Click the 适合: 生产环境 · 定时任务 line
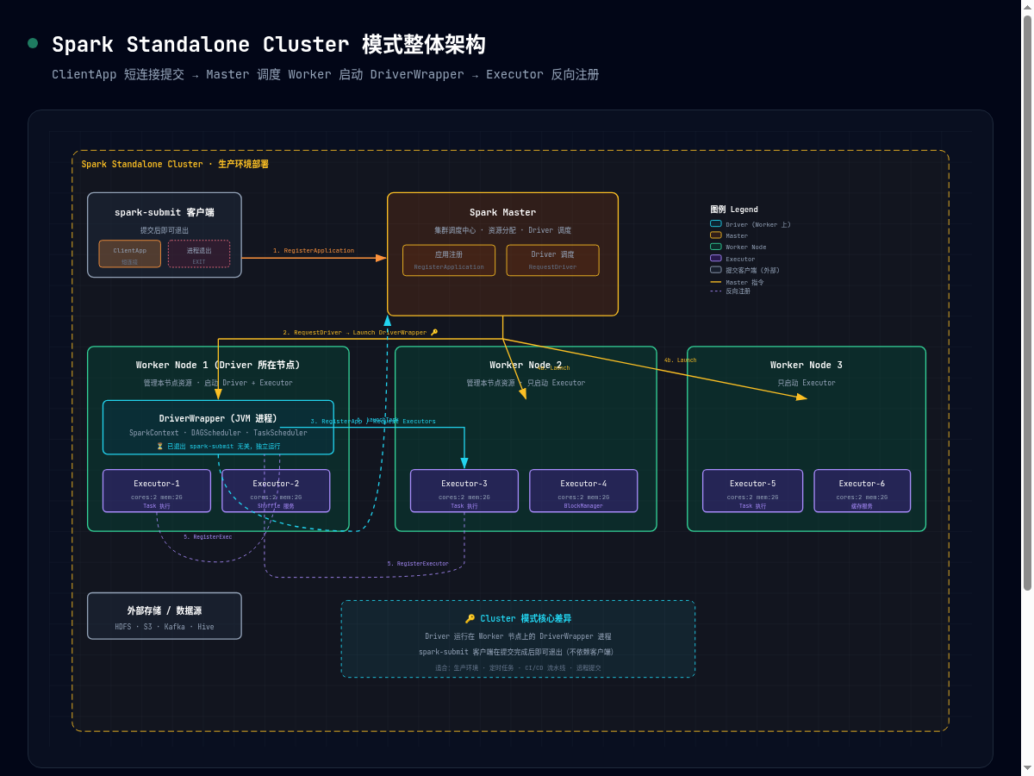Viewport: 1034px width, 776px height. (518, 667)
